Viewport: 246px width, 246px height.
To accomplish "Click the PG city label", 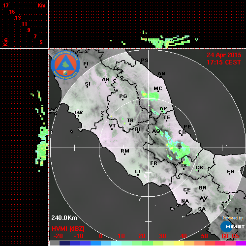I will 123,96.
